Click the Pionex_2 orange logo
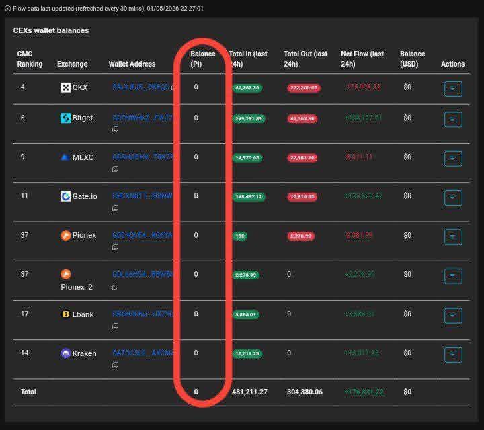 point(65,274)
